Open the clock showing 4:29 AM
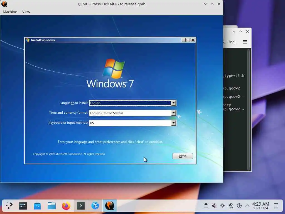The height and width of the screenshot is (214, 285). click(x=261, y=206)
